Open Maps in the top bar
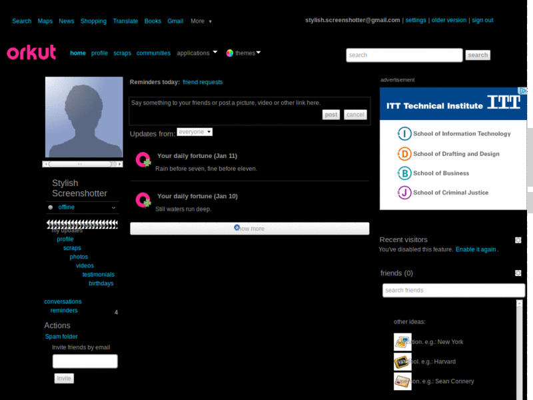Viewport: 533px width, 400px height. pos(45,21)
